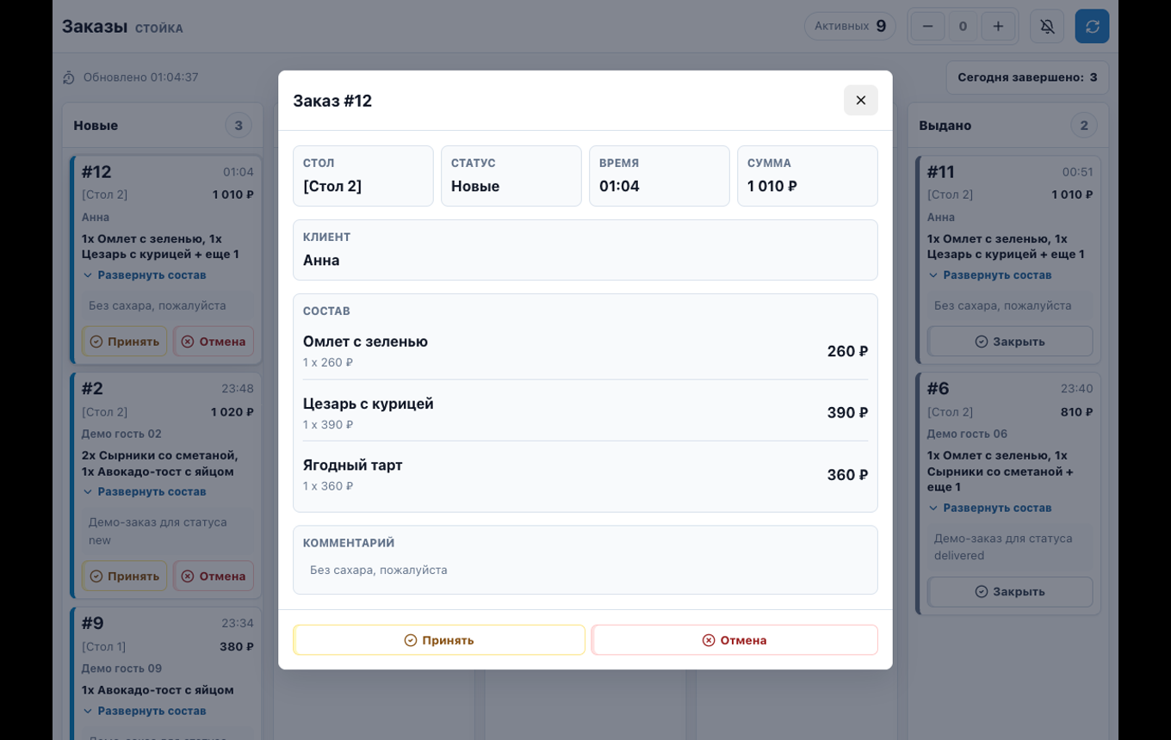Select the stepper value 0 in header

(x=963, y=27)
